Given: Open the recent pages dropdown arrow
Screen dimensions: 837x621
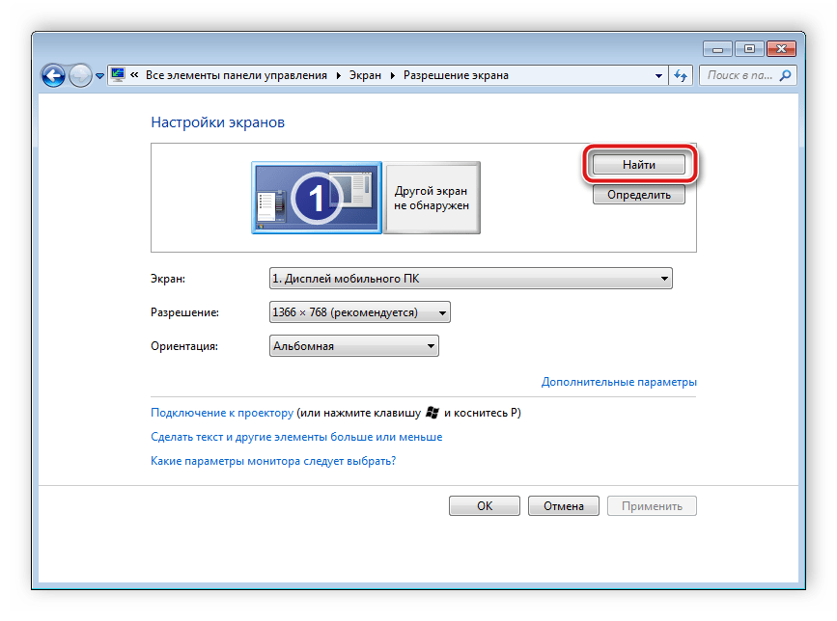Looking at the screenshot, I should [x=99, y=76].
